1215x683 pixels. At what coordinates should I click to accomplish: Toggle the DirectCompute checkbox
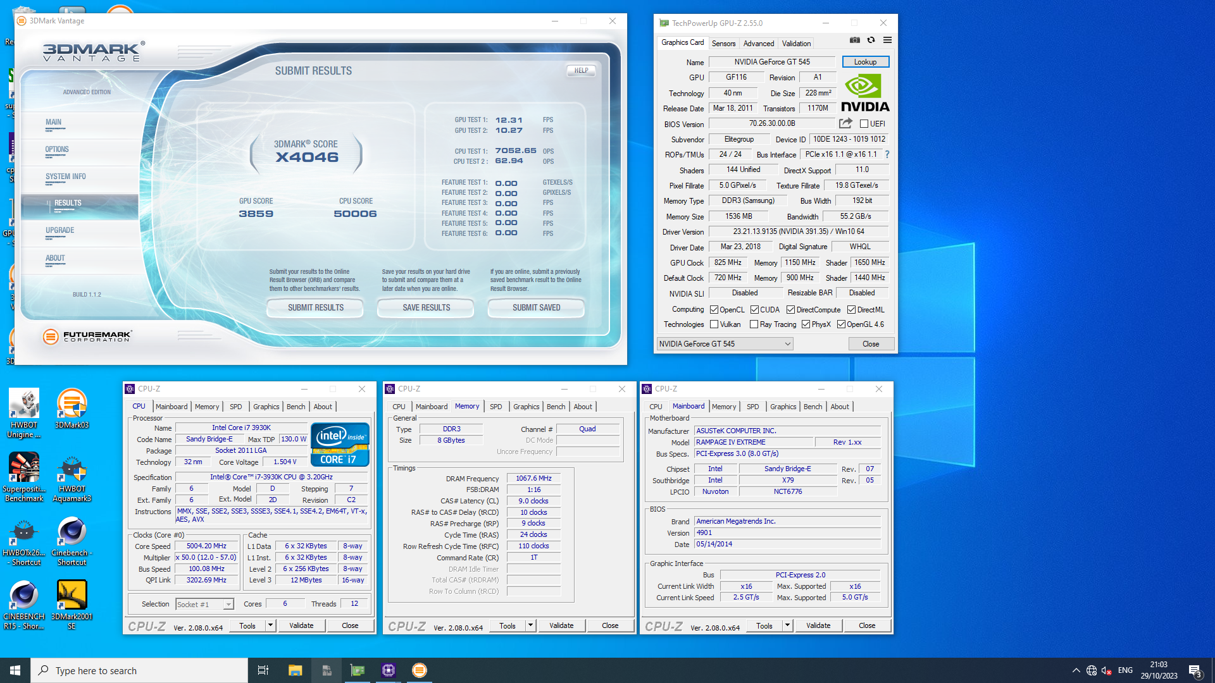click(790, 310)
